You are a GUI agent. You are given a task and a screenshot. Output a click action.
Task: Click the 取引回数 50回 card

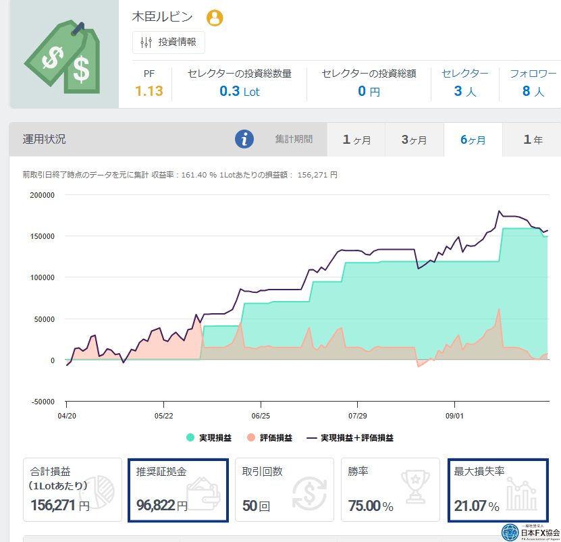pos(284,490)
